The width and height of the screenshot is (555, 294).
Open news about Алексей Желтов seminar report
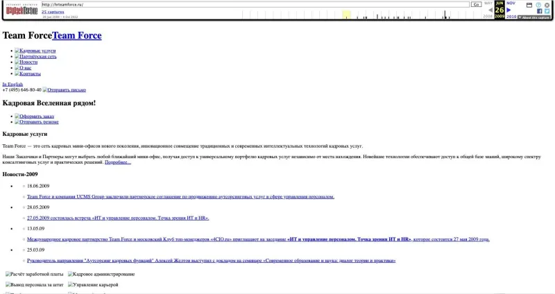tap(212, 261)
